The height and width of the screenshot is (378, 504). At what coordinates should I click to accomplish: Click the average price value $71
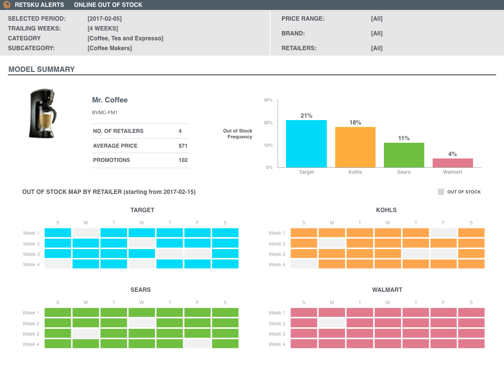(x=183, y=146)
